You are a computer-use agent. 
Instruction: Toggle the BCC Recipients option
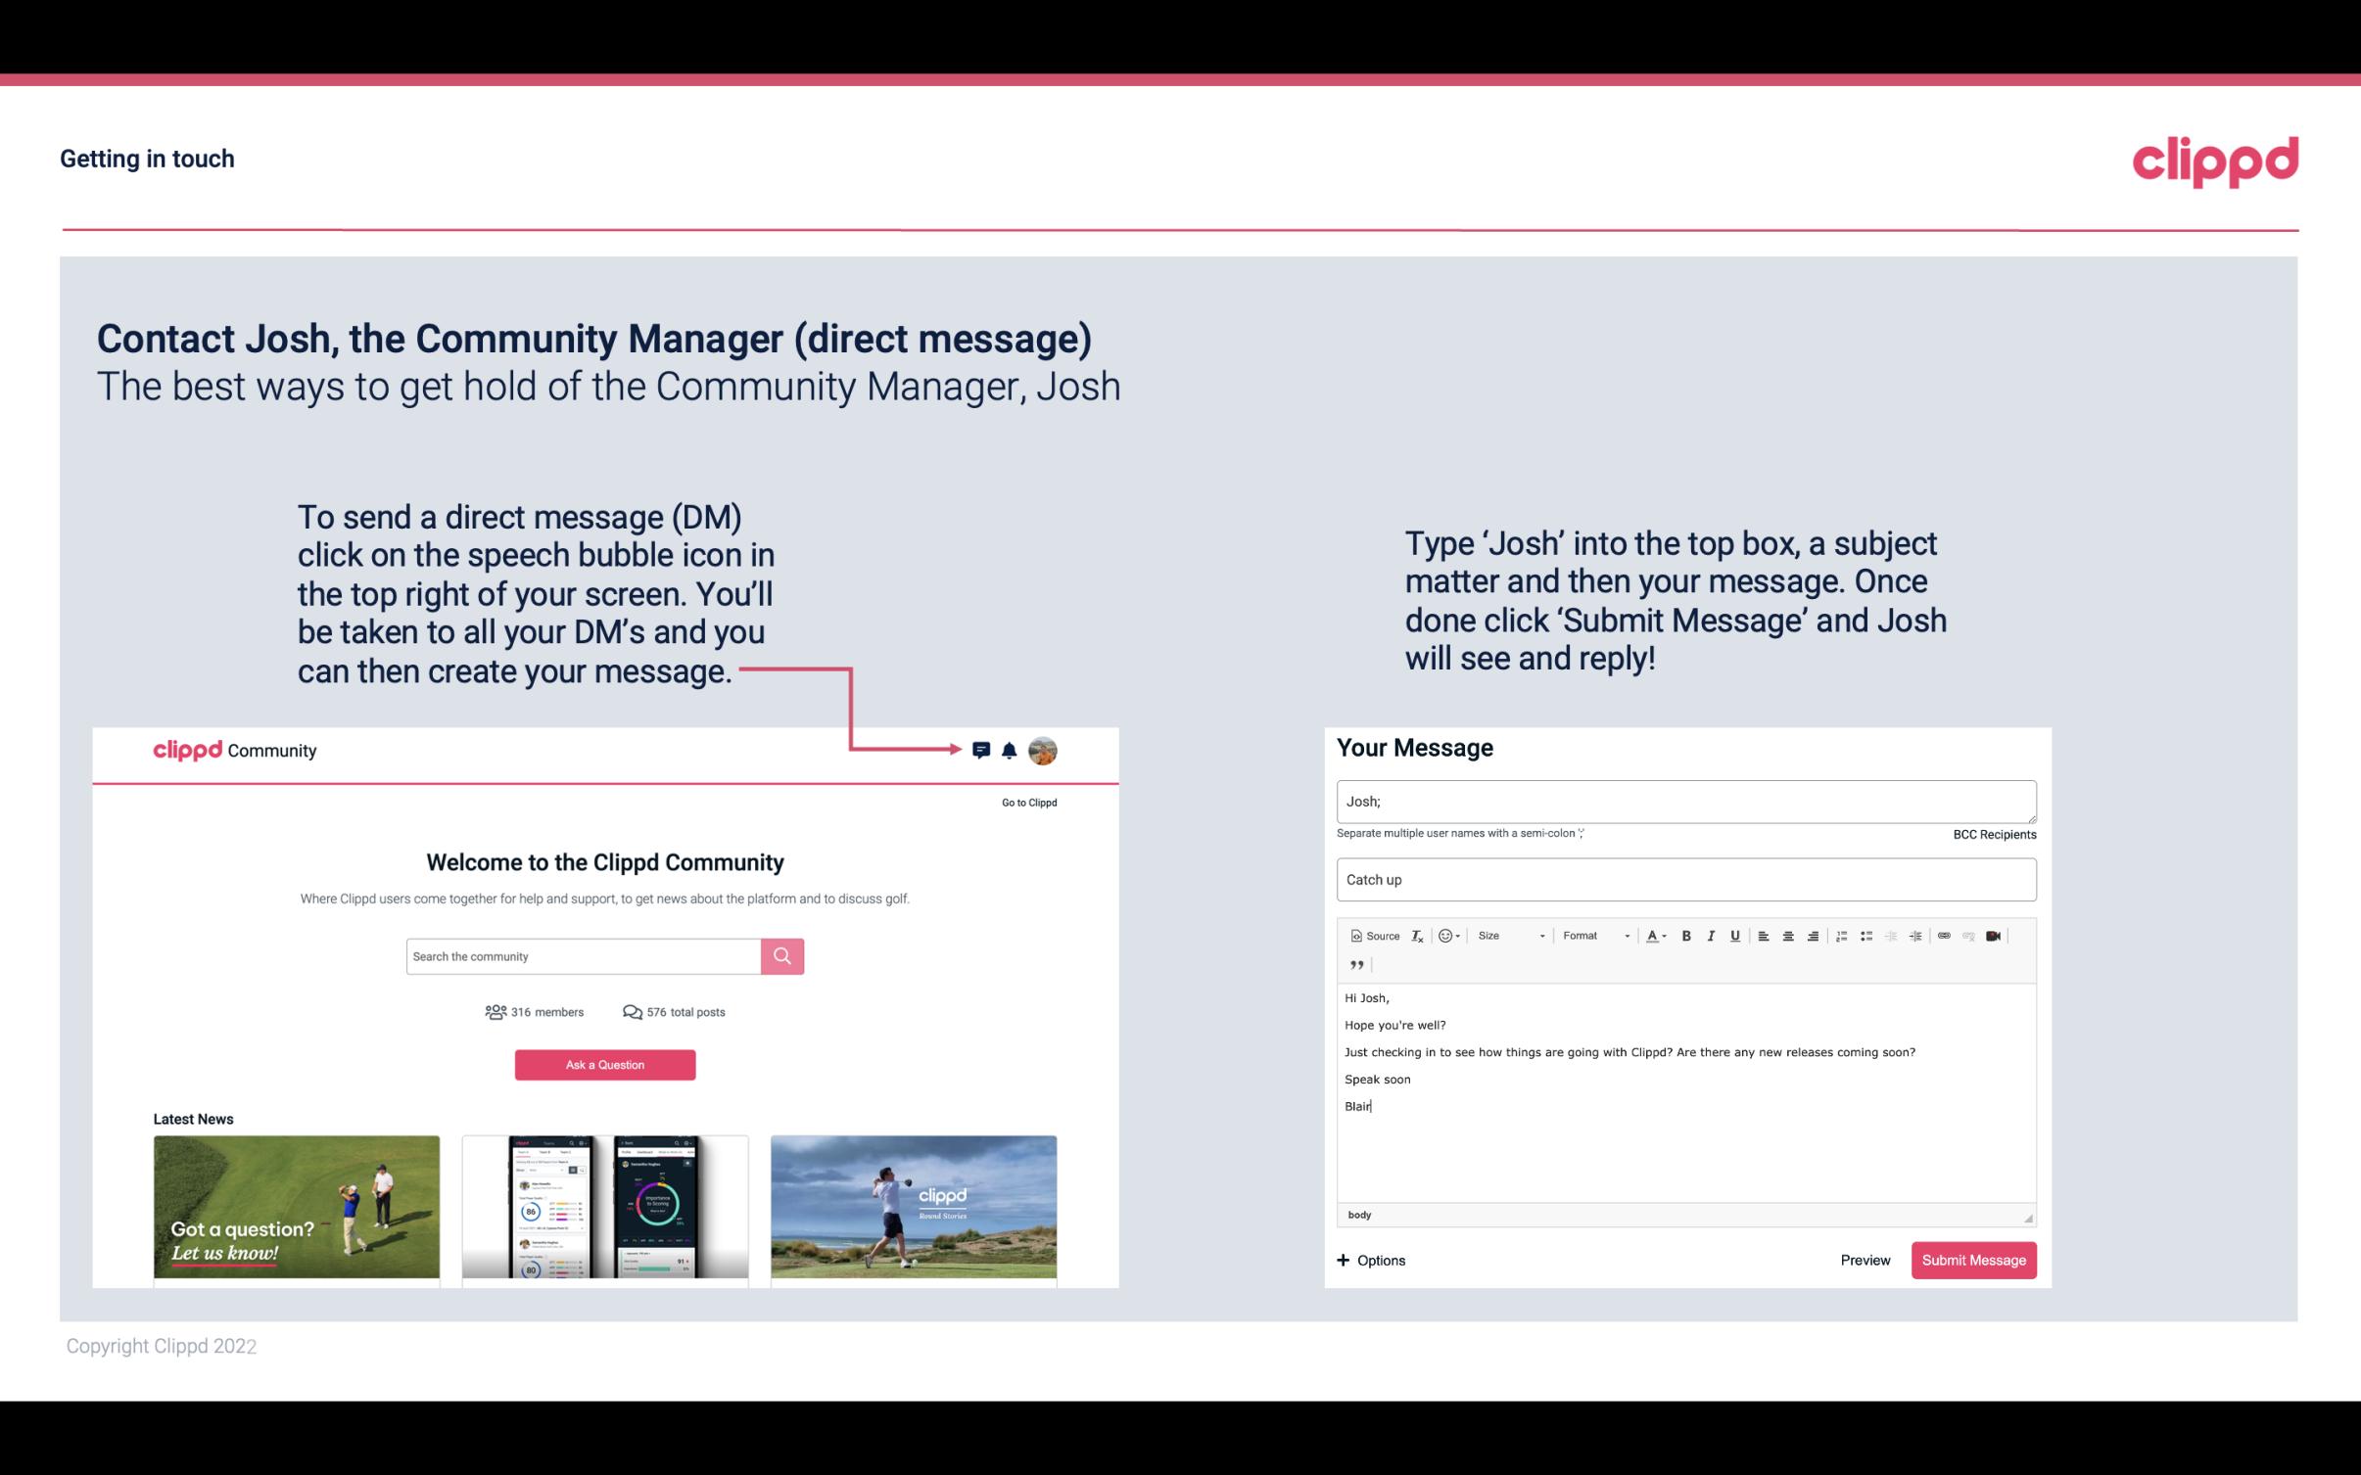(x=1996, y=834)
